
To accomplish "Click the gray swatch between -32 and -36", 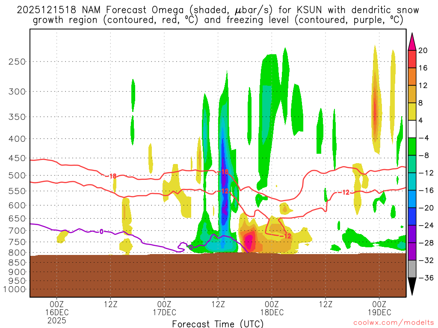I will point(412,269).
